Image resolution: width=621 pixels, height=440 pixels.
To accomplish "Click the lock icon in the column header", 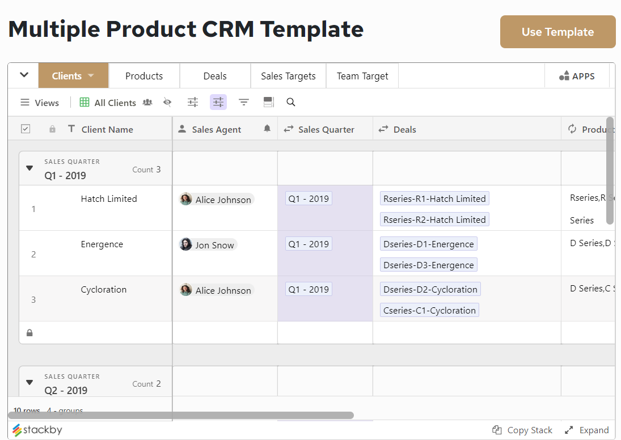I will [52, 129].
